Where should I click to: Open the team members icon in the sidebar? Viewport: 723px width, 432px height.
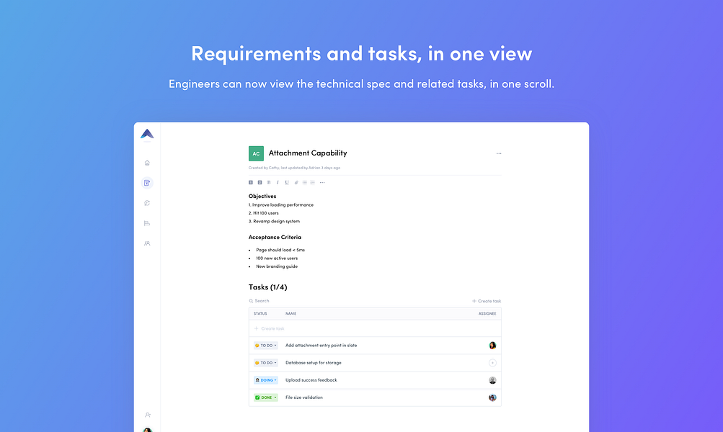tap(147, 243)
